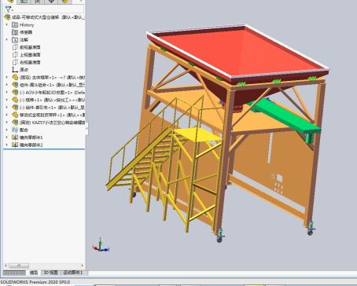Click the History folder icon
This screenshot has width=357, height=286.
[15, 25]
